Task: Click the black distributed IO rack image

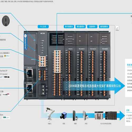Action: [x=111, y=116]
